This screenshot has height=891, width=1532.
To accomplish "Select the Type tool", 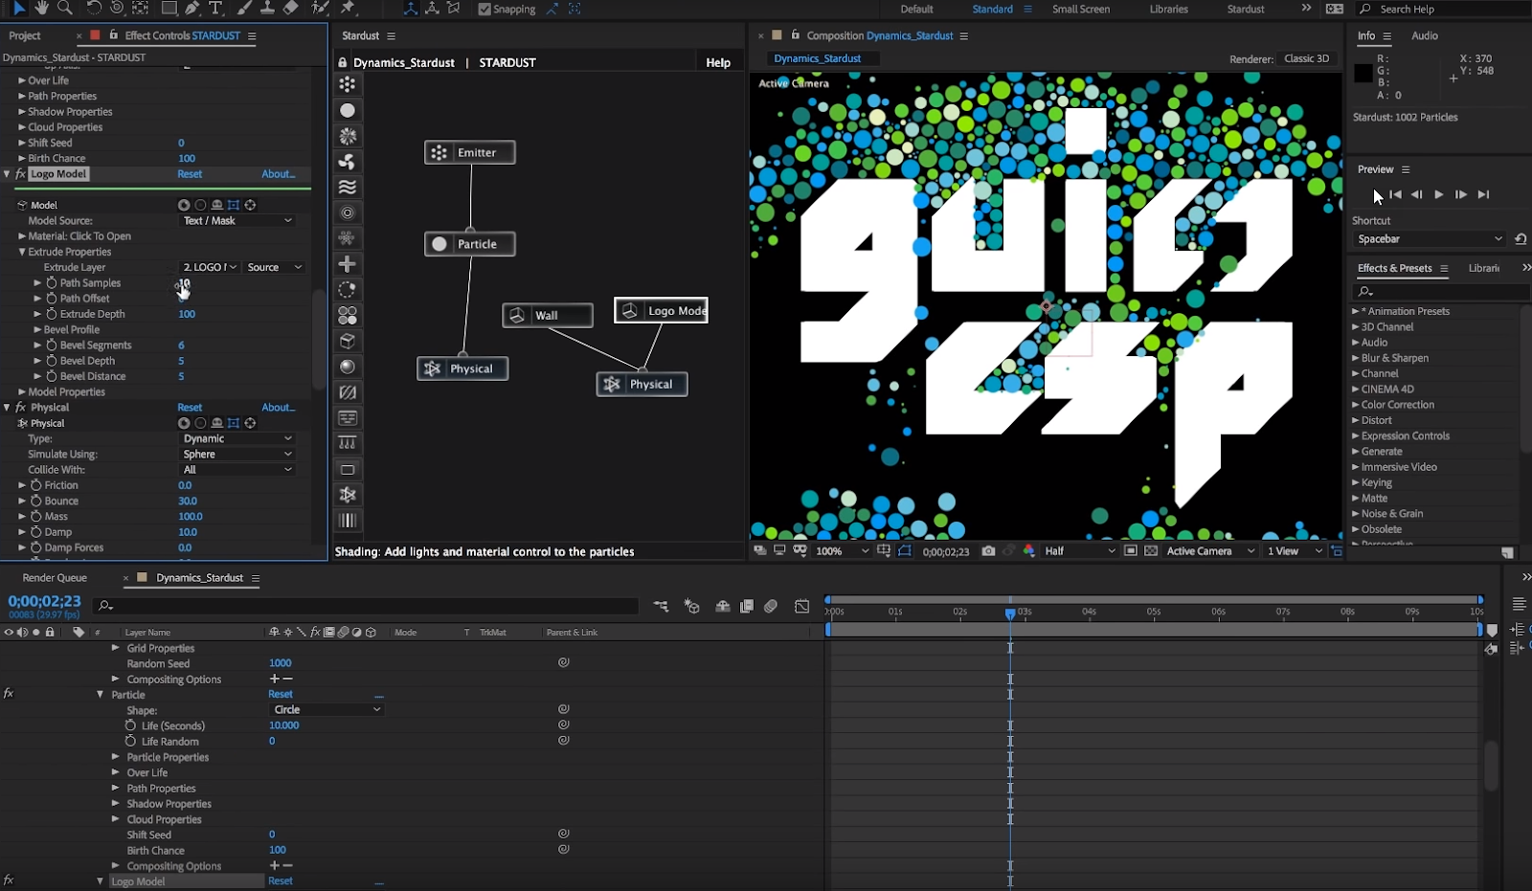I will [x=215, y=9].
